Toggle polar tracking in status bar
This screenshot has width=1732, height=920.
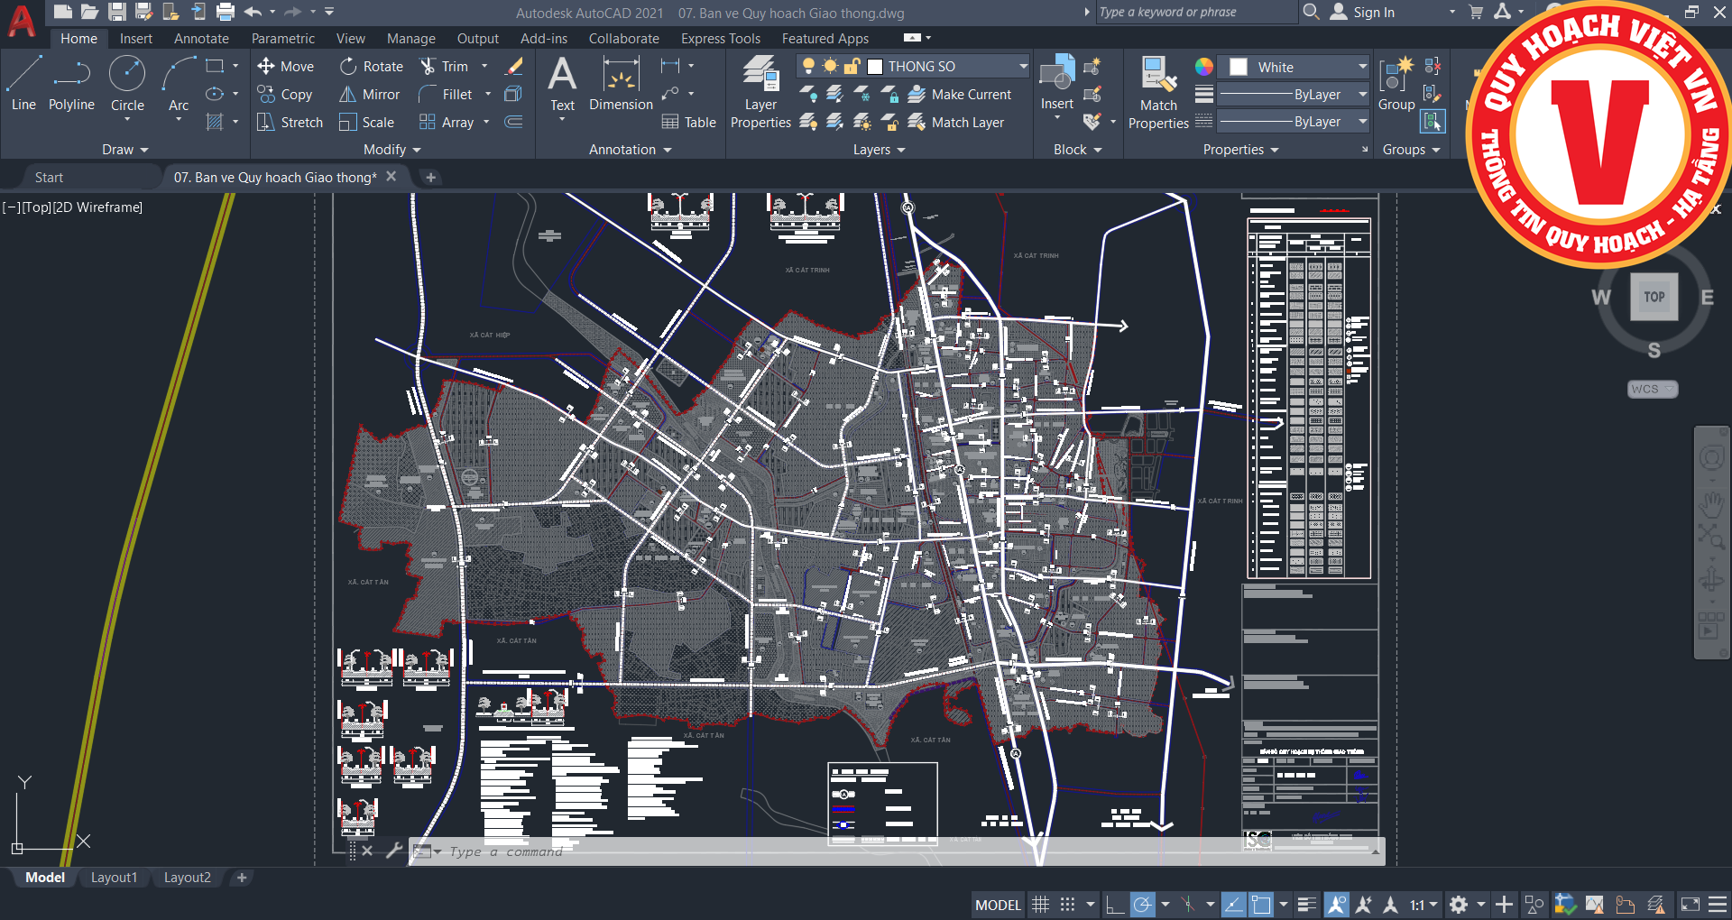click(1143, 905)
